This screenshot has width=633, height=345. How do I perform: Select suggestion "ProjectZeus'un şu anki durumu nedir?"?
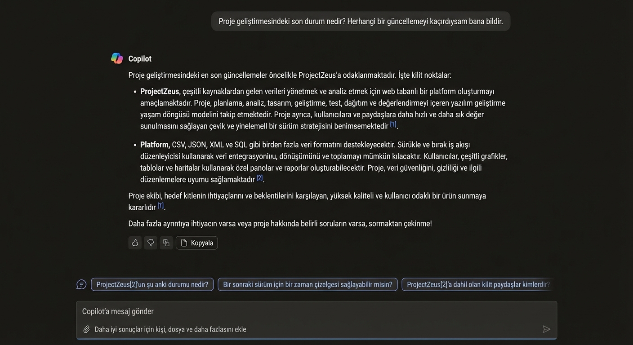[x=152, y=284]
